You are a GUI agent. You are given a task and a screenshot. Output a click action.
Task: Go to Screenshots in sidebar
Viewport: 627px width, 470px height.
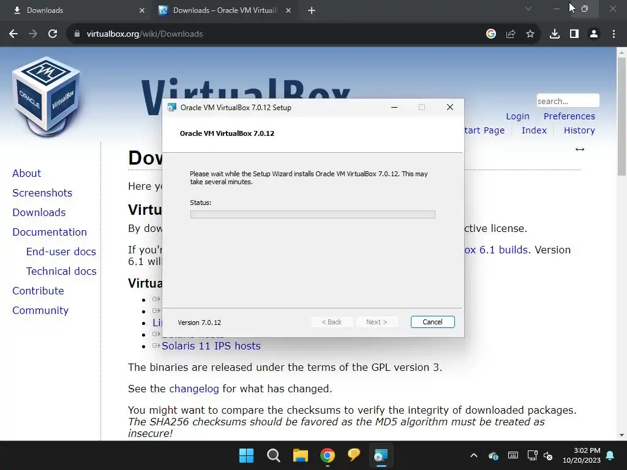pos(42,193)
